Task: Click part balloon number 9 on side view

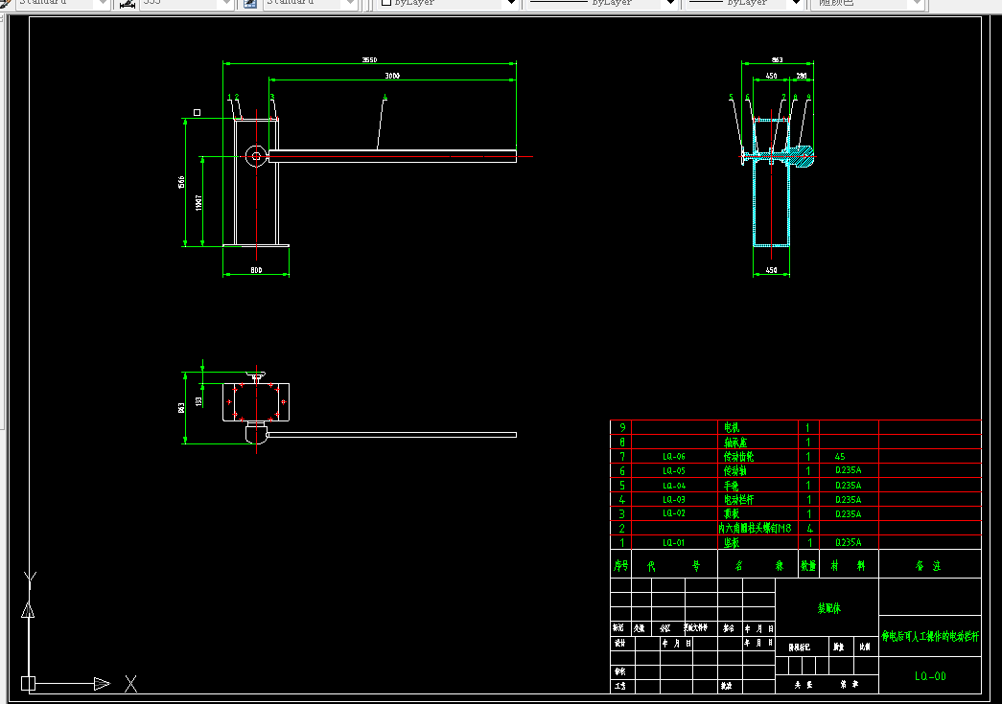Action: point(808,98)
